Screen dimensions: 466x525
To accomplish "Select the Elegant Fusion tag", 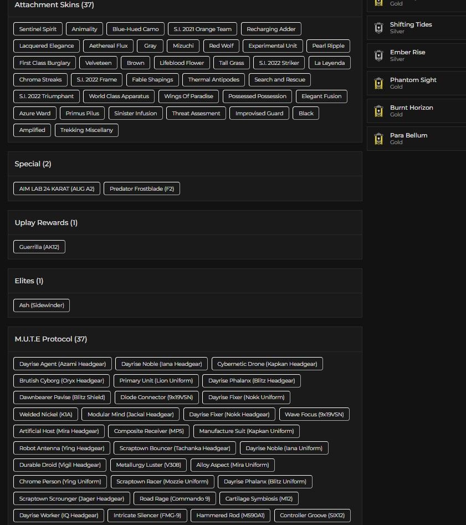I will [x=321, y=96].
